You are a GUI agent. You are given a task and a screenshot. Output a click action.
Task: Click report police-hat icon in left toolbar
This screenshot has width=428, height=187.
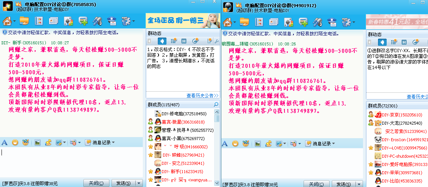(x=112, y=21)
